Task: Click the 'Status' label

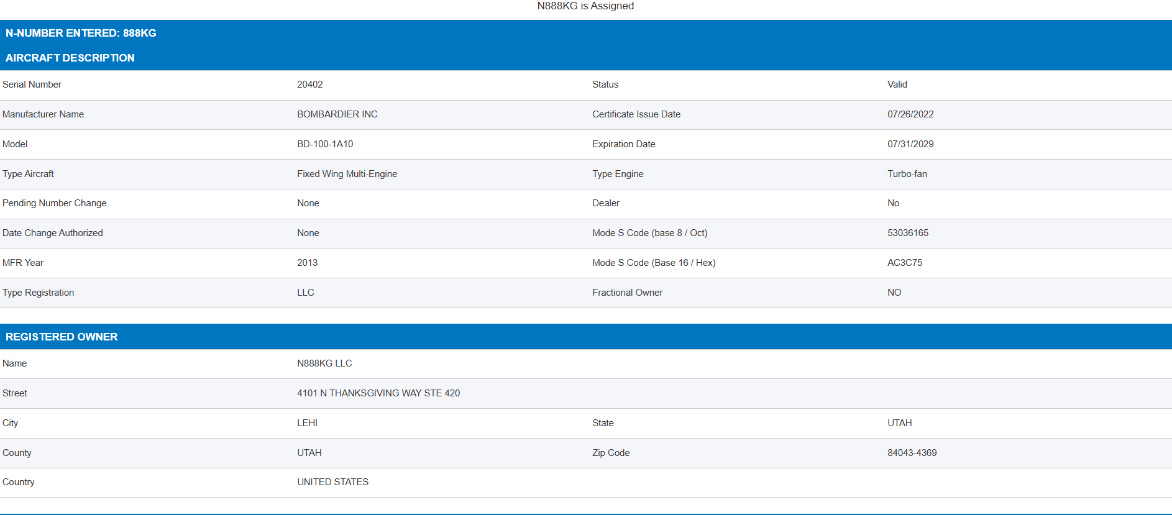Action: click(605, 84)
